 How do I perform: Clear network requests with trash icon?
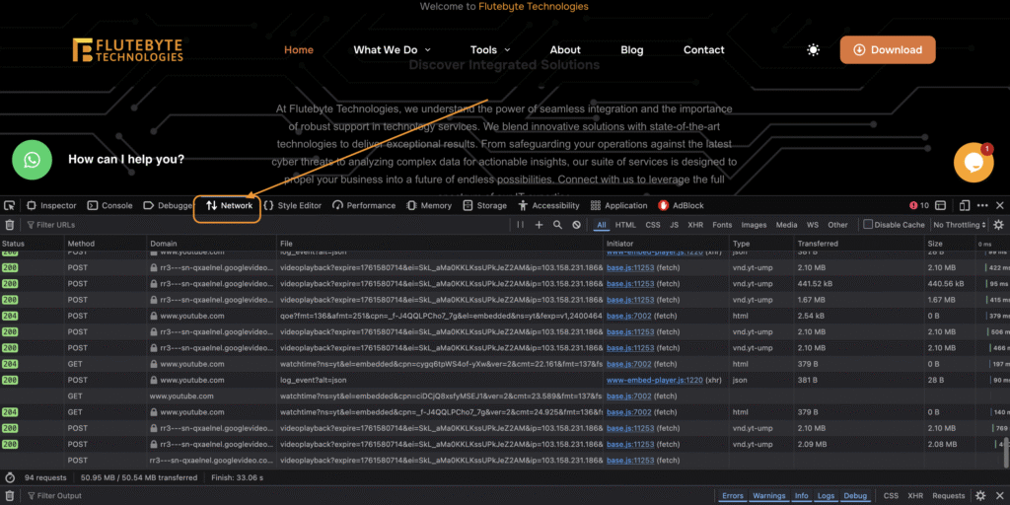pos(10,225)
